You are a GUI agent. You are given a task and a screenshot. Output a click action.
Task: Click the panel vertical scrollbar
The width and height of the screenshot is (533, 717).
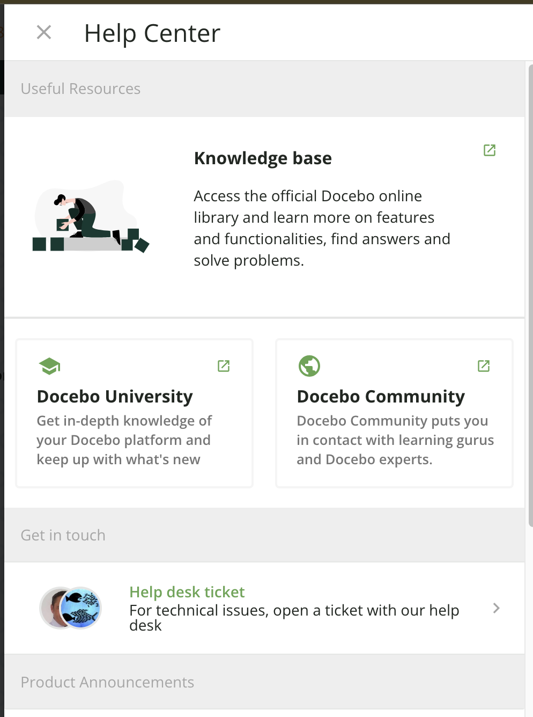(530, 295)
